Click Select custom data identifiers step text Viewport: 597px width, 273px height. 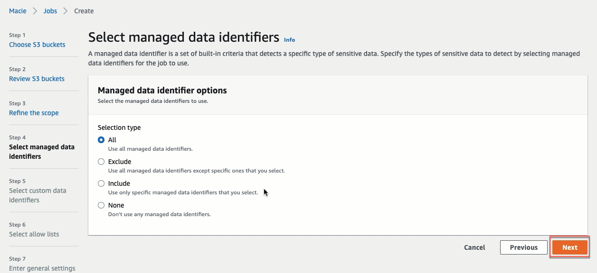[x=38, y=195]
